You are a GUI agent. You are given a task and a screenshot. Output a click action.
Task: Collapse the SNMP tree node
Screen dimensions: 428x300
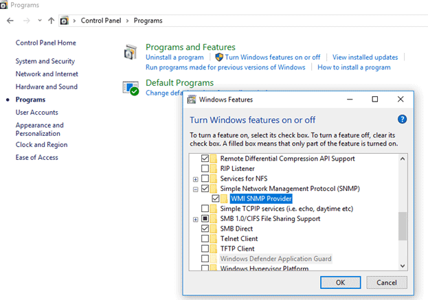(x=195, y=189)
